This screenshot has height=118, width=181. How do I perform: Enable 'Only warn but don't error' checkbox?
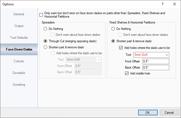pyautogui.click(x=41, y=15)
